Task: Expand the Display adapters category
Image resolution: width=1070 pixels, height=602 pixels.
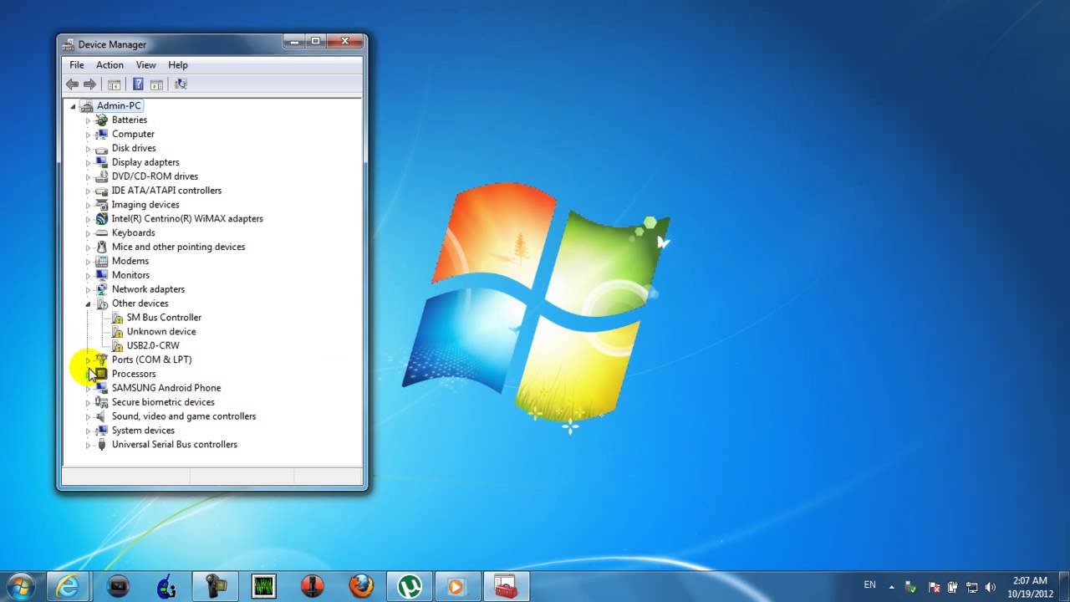Action: coord(88,162)
